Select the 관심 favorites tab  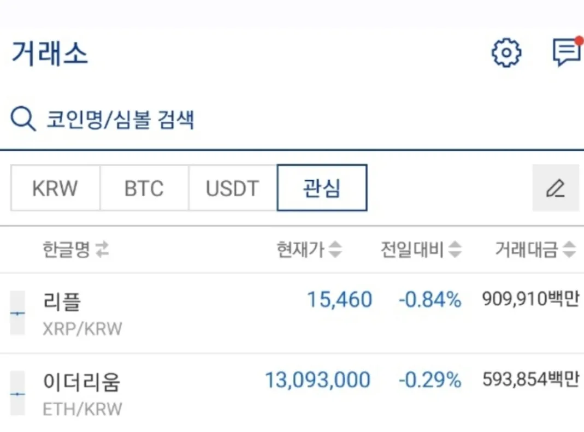pos(322,188)
